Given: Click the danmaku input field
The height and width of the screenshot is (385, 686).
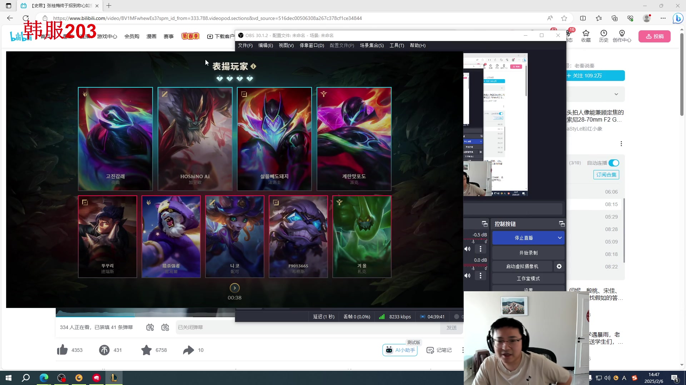Looking at the screenshot, I should (x=308, y=327).
